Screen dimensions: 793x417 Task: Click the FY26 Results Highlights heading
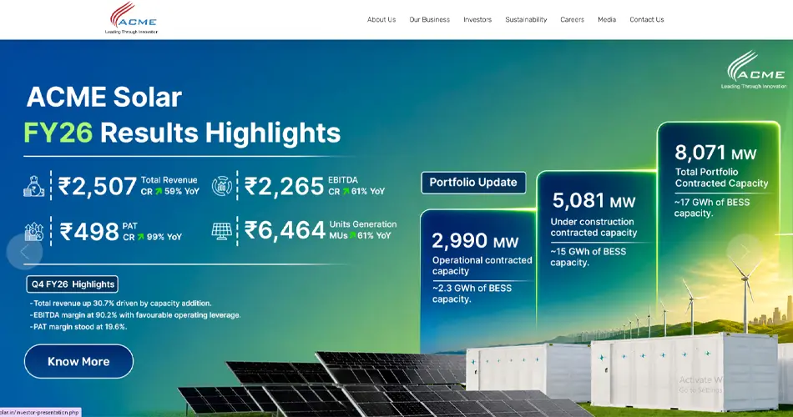pos(182,133)
